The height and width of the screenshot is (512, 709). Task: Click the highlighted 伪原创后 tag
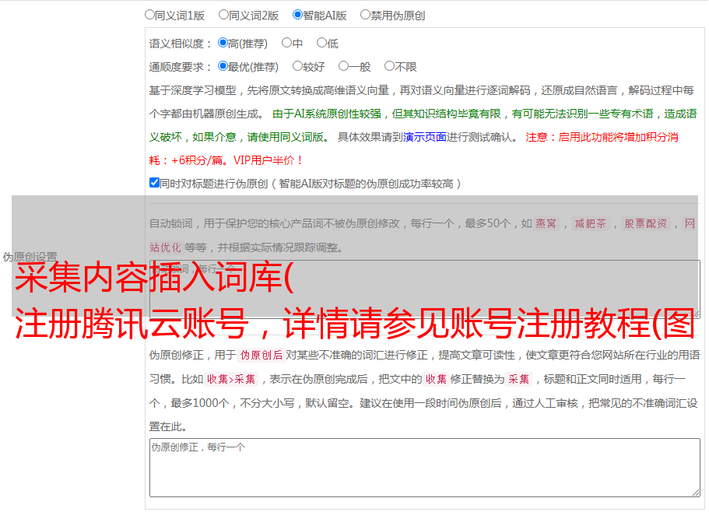(261, 355)
